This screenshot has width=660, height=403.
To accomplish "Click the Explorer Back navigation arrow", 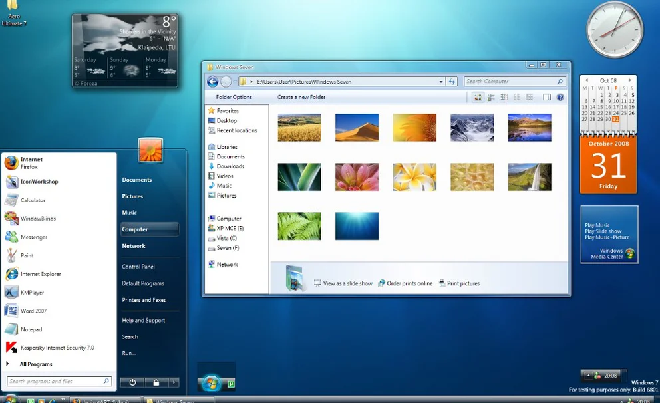I will 212,82.
